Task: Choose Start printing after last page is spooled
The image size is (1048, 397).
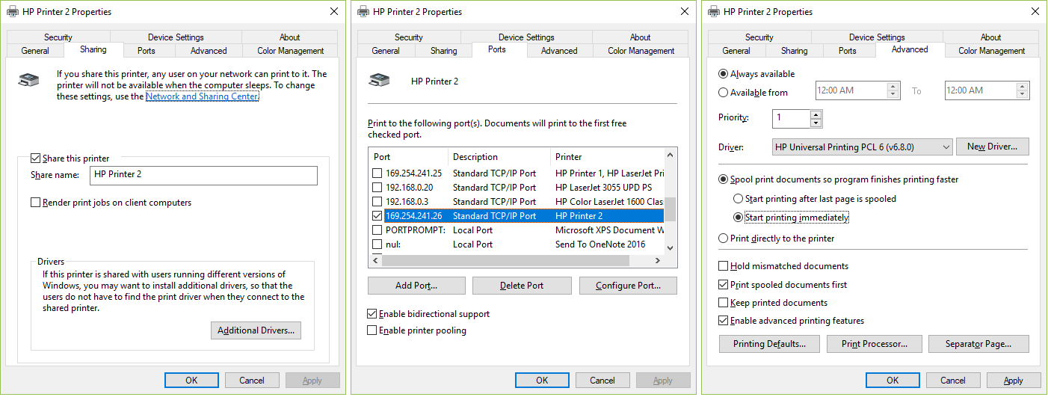Action: click(739, 199)
